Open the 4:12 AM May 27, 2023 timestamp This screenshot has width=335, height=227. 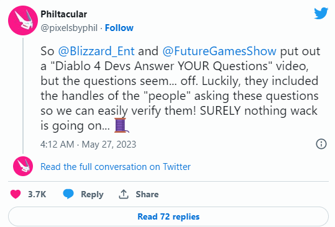[x=88, y=145]
